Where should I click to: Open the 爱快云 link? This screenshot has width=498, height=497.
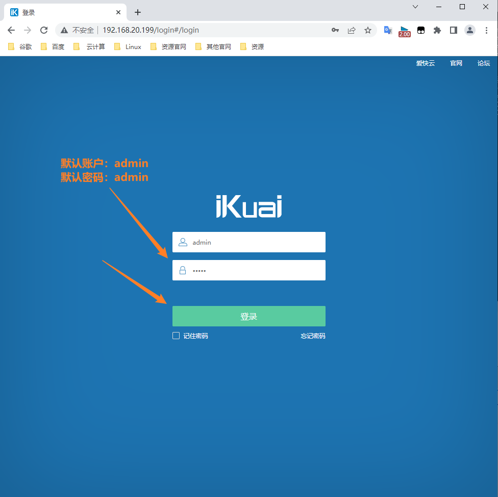point(425,63)
